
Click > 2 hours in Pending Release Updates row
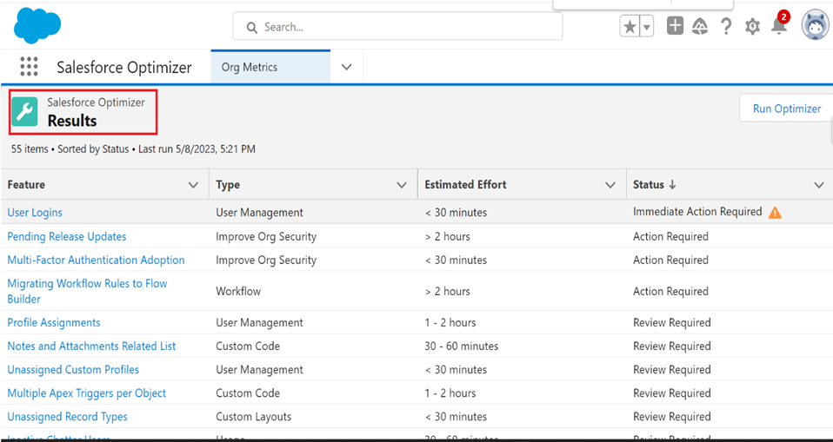pos(447,236)
